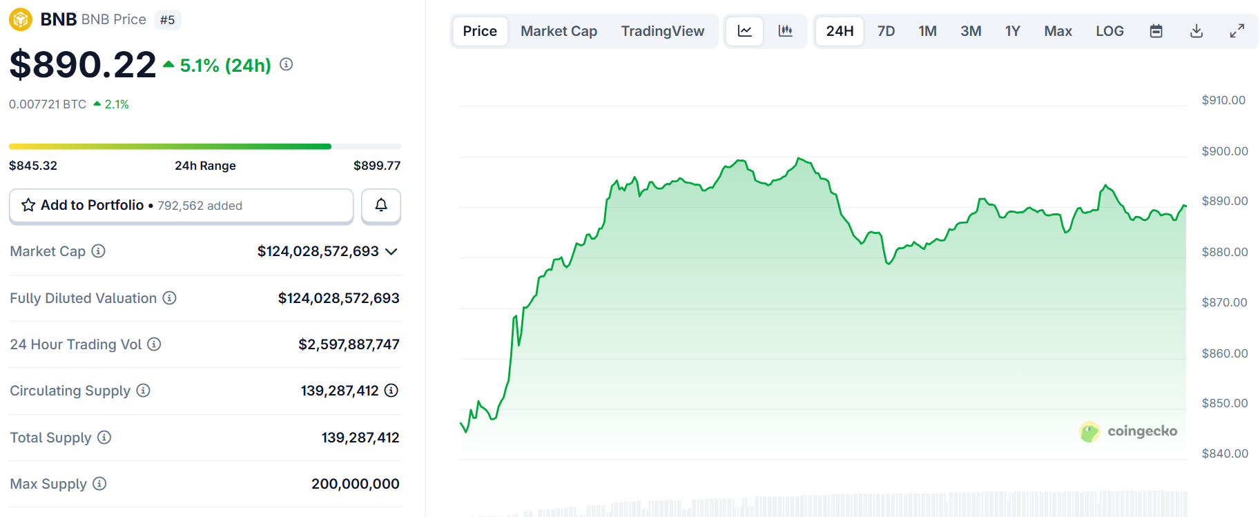
Task: Select the Market Cap chart tab
Action: (x=559, y=31)
